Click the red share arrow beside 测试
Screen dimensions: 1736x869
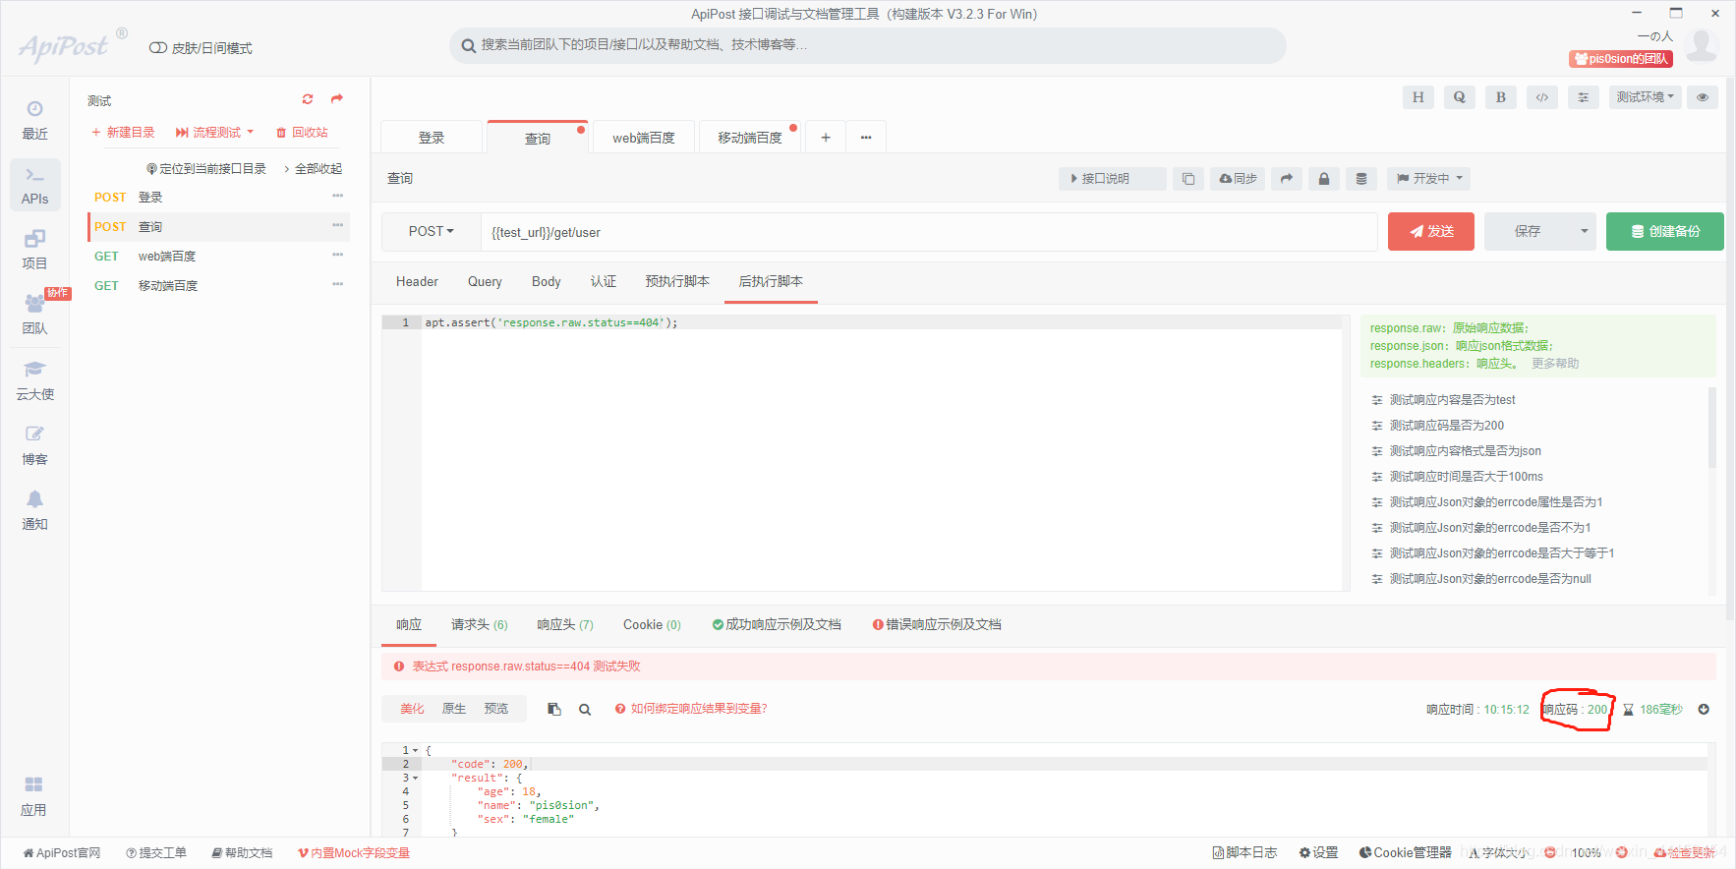click(337, 99)
